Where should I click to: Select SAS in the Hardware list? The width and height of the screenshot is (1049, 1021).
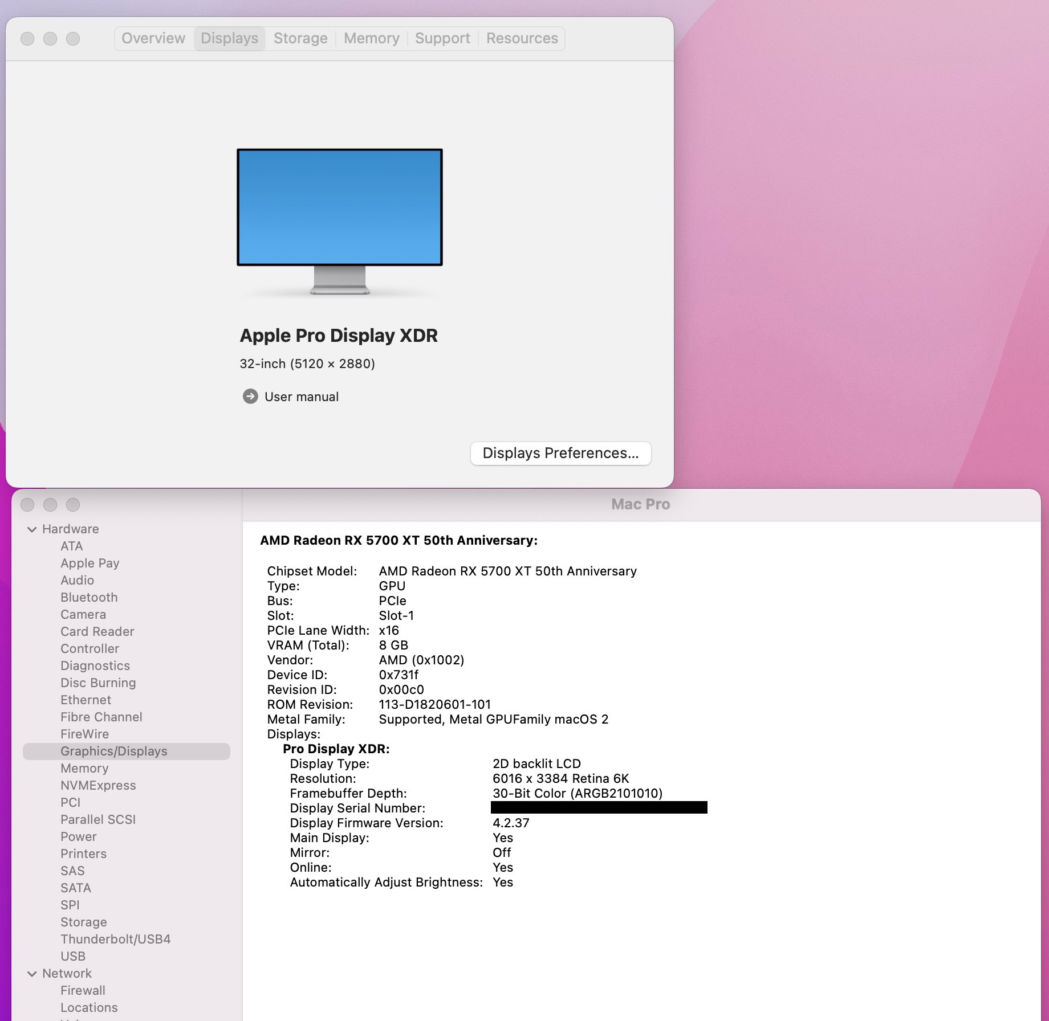[x=72, y=871]
